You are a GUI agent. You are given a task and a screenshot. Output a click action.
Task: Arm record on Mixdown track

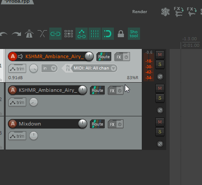pyautogui.click(x=13, y=124)
